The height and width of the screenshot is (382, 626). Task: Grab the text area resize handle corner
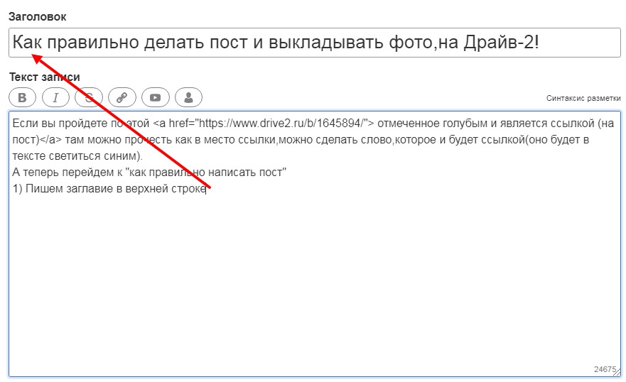(x=617, y=373)
